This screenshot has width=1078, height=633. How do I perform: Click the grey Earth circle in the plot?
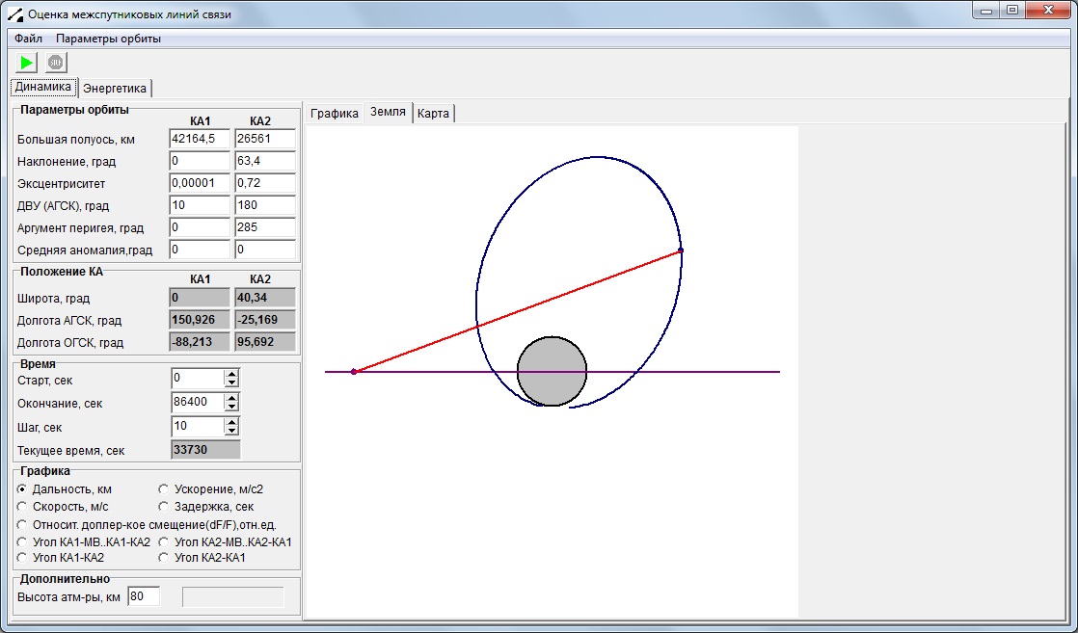click(552, 371)
